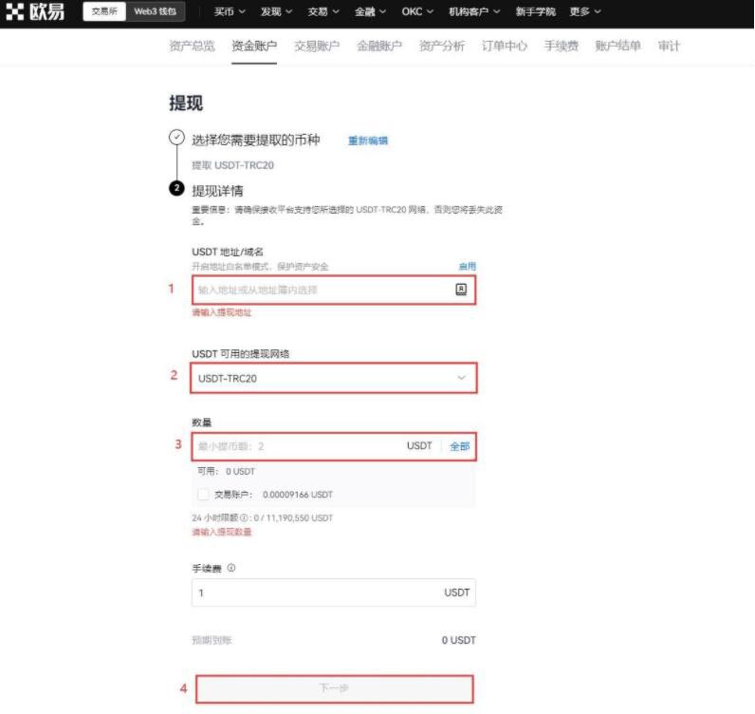Switch to 资金账户 tab

(254, 46)
